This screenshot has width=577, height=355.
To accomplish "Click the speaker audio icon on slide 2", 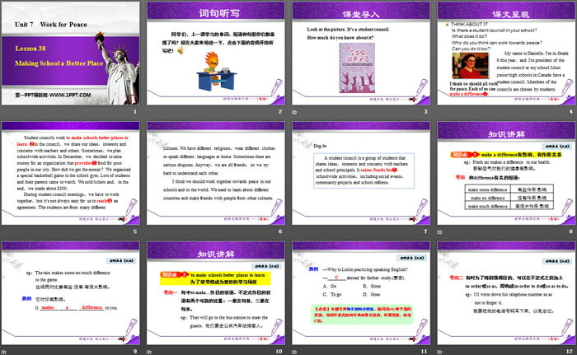I will click(x=181, y=50).
